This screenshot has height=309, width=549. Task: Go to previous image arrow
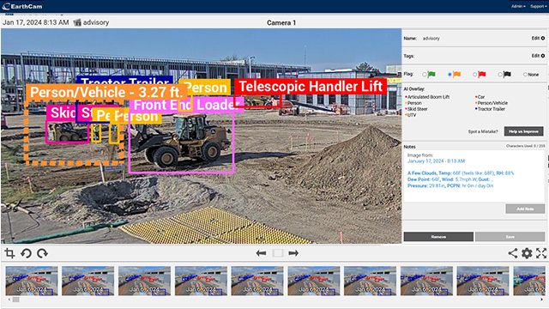(261, 253)
